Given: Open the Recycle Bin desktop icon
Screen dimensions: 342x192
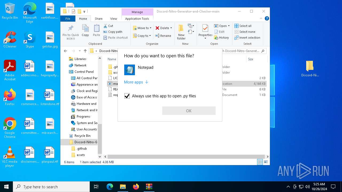Looking at the screenshot, I should [10, 11].
